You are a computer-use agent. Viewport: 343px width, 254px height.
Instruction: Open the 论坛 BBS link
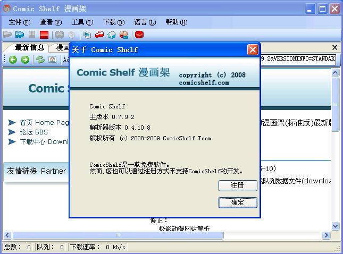[x=34, y=132]
